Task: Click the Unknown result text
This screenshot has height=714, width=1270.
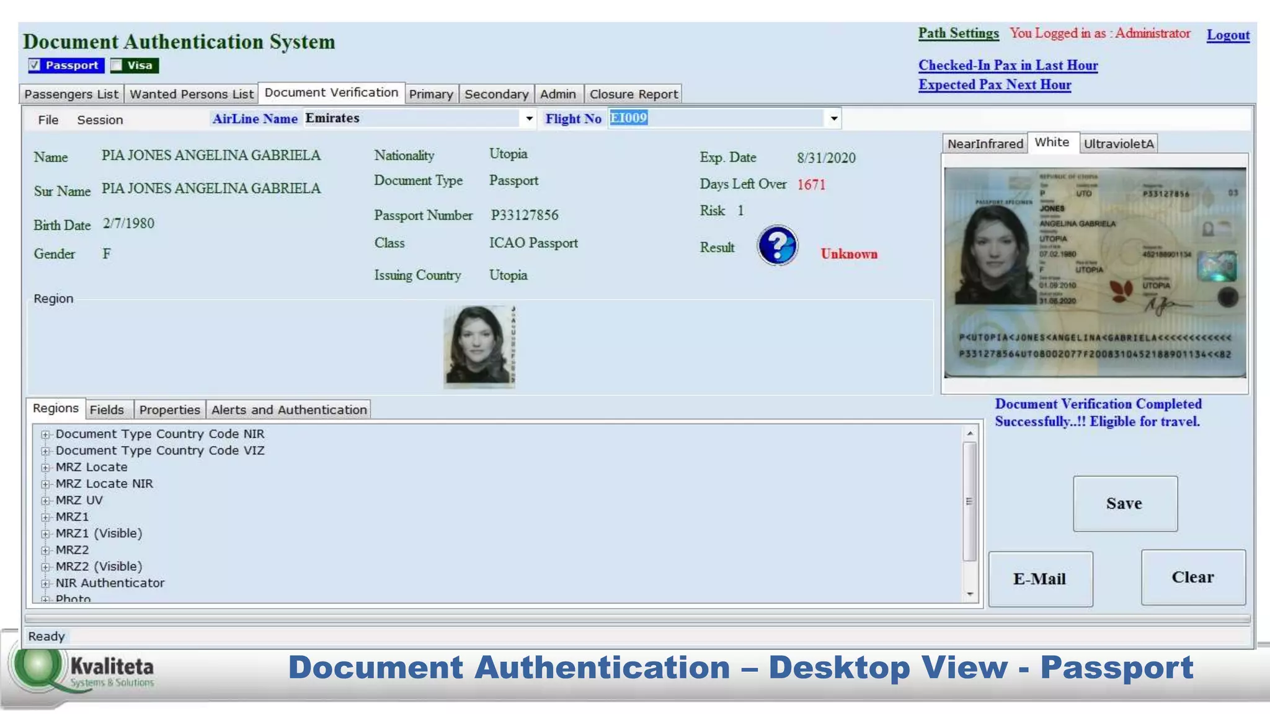Action: 849,253
